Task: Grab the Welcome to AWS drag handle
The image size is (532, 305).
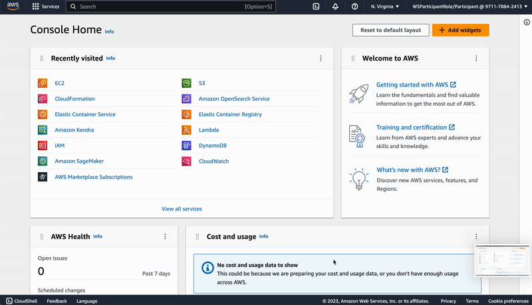Action: [353, 58]
